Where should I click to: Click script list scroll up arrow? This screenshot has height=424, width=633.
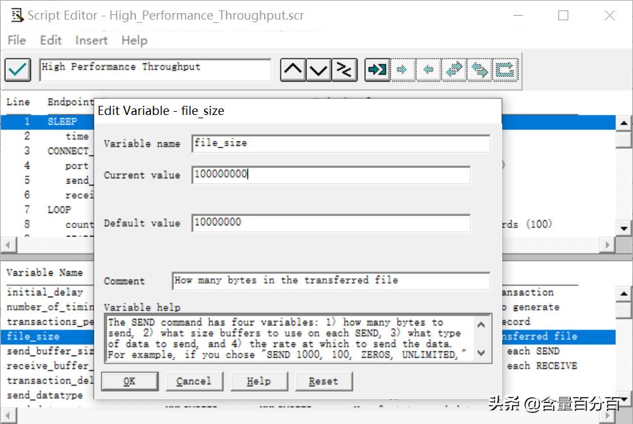[x=624, y=123]
